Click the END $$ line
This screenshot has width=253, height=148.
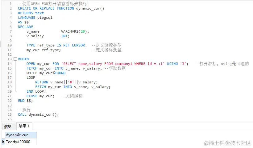[25, 101]
